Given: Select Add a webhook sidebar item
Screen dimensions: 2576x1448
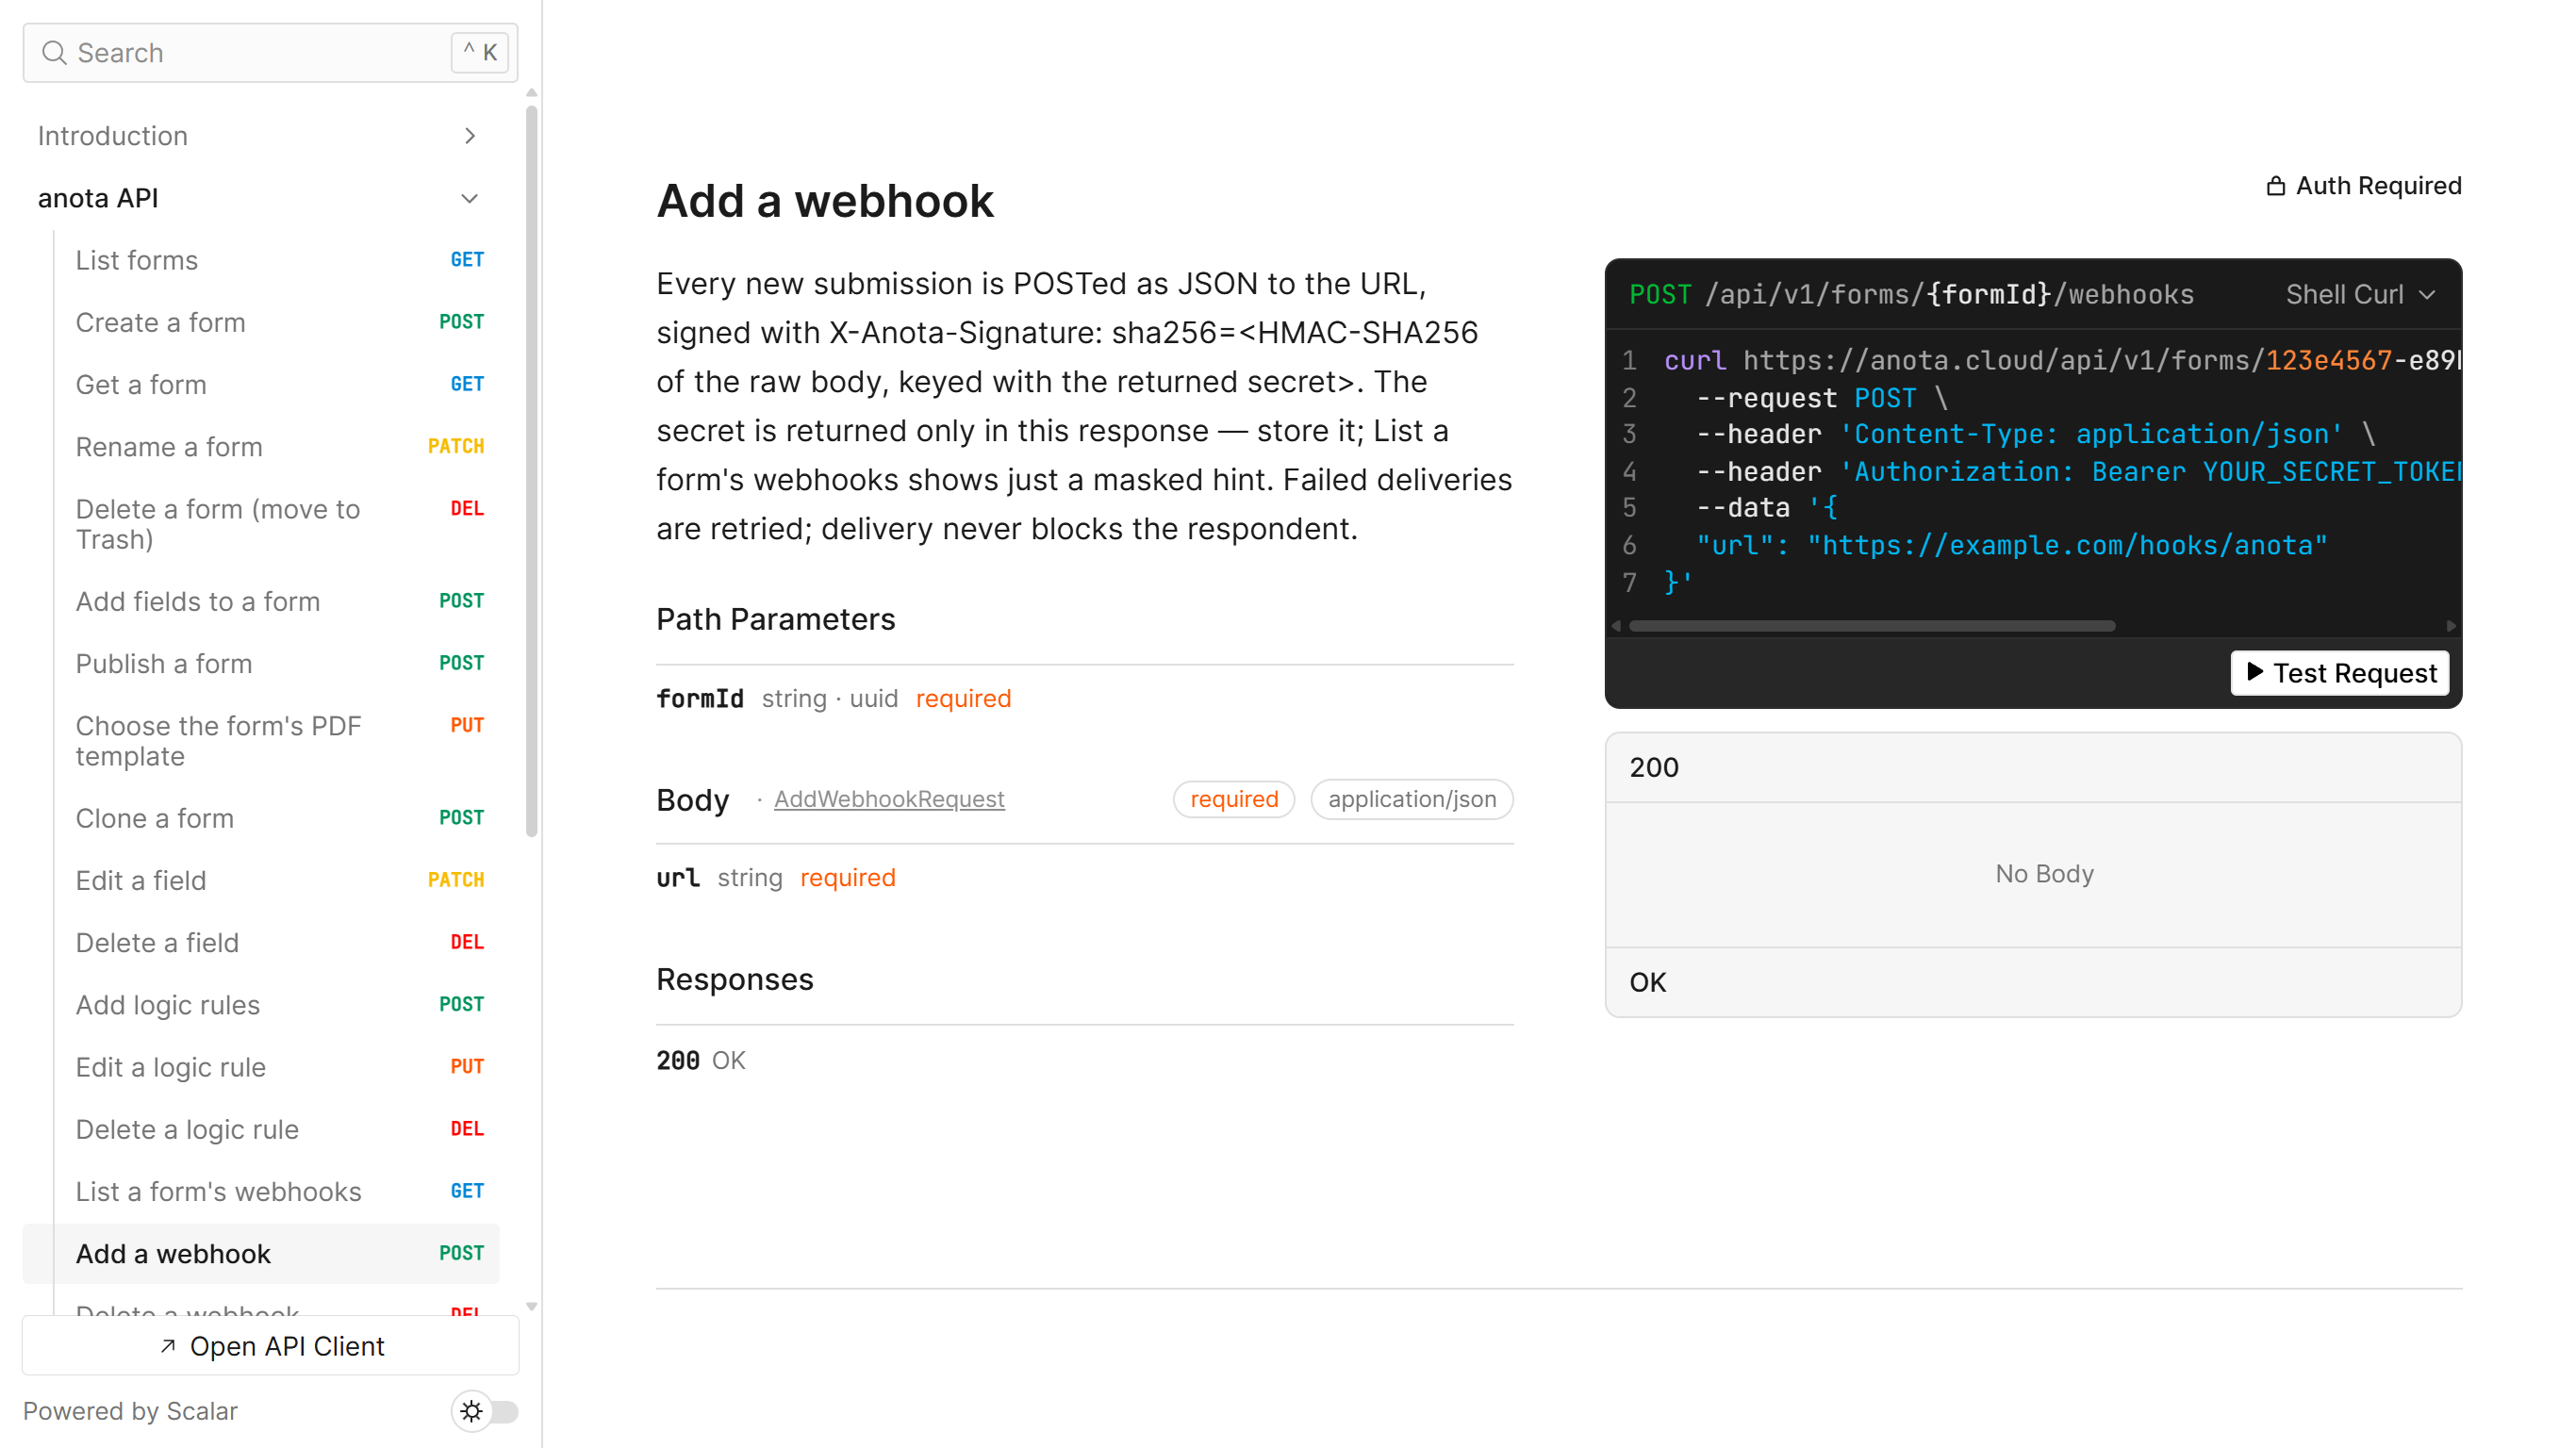Looking at the screenshot, I should pos(261,1254).
